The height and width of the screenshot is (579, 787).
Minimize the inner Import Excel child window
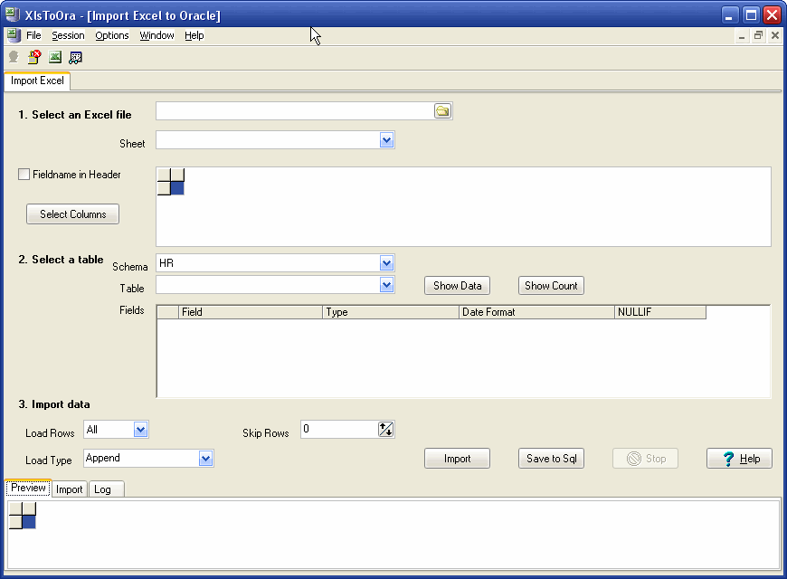point(742,35)
